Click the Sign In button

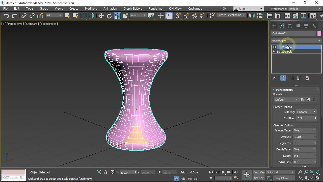click(x=243, y=9)
